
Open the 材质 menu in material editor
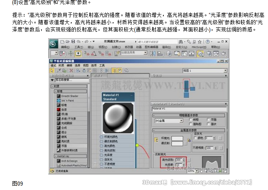pyautogui.click(x=61, y=65)
